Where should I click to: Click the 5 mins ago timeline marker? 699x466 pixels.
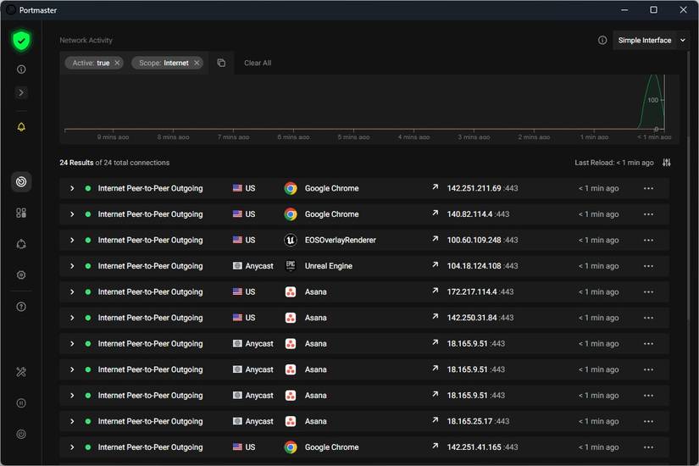[353, 137]
